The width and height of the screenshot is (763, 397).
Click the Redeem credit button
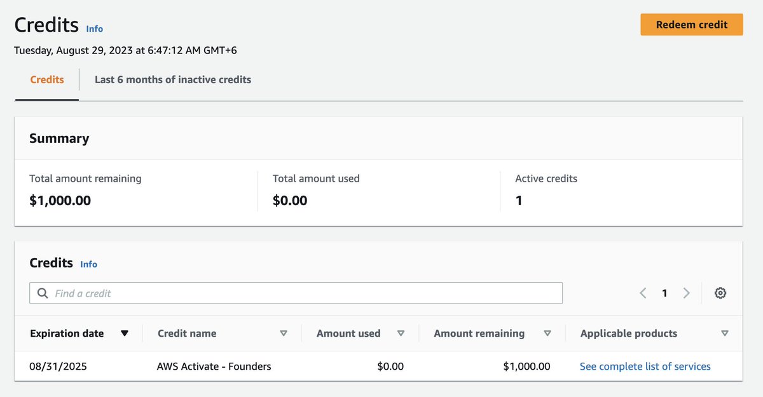[x=691, y=25]
